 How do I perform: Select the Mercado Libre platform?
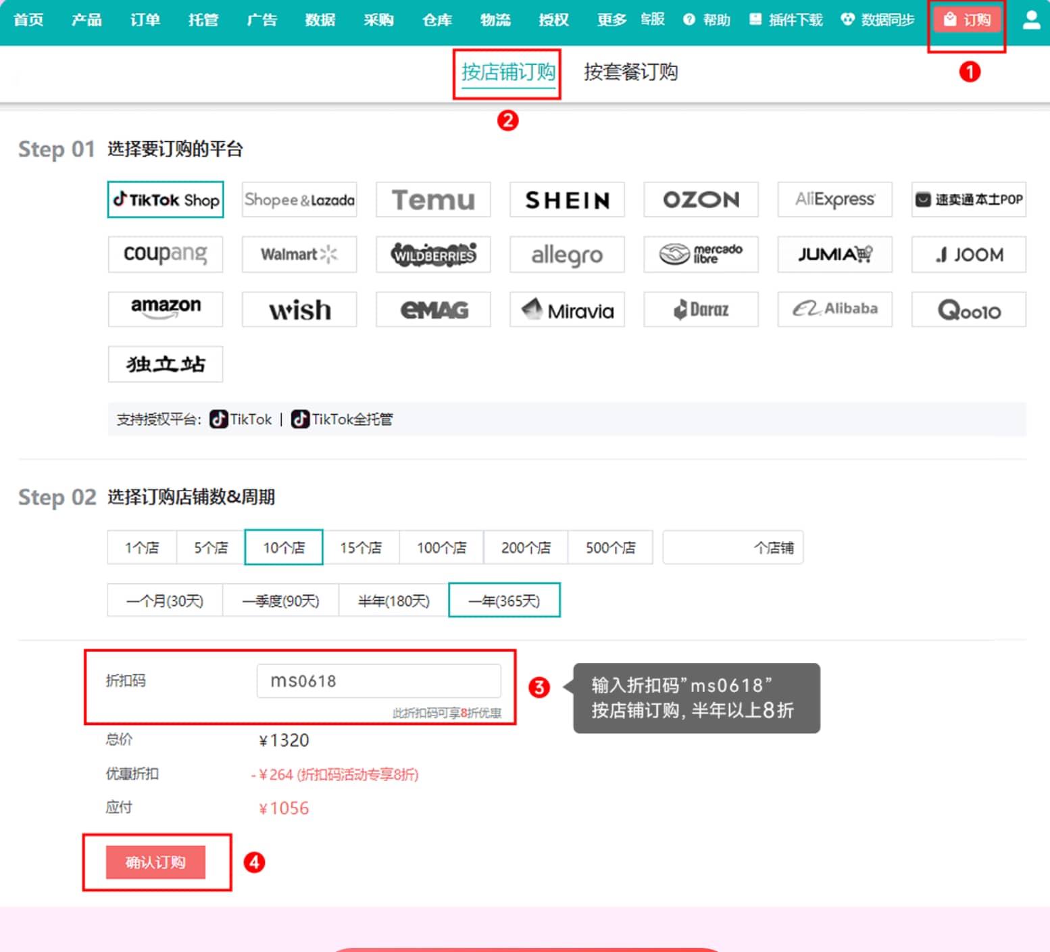[701, 254]
